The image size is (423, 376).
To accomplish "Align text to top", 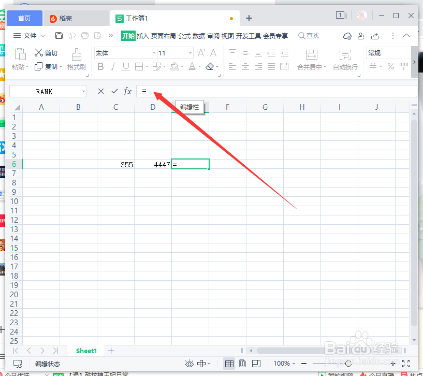I will pos(232,53).
